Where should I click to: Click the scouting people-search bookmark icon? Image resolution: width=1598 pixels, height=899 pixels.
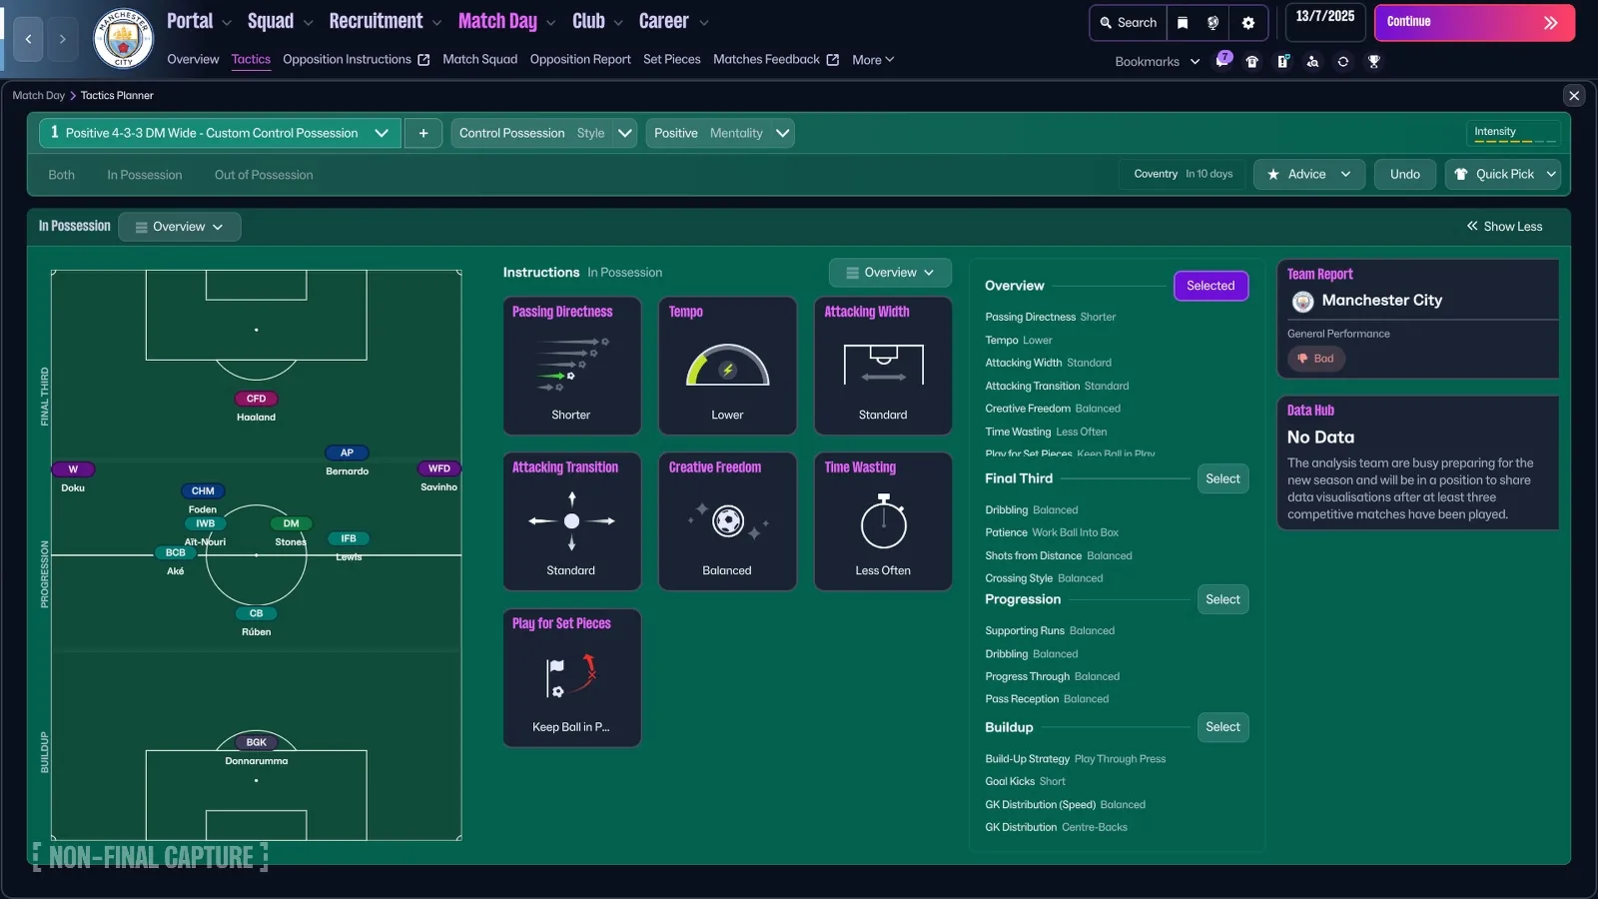[1312, 62]
